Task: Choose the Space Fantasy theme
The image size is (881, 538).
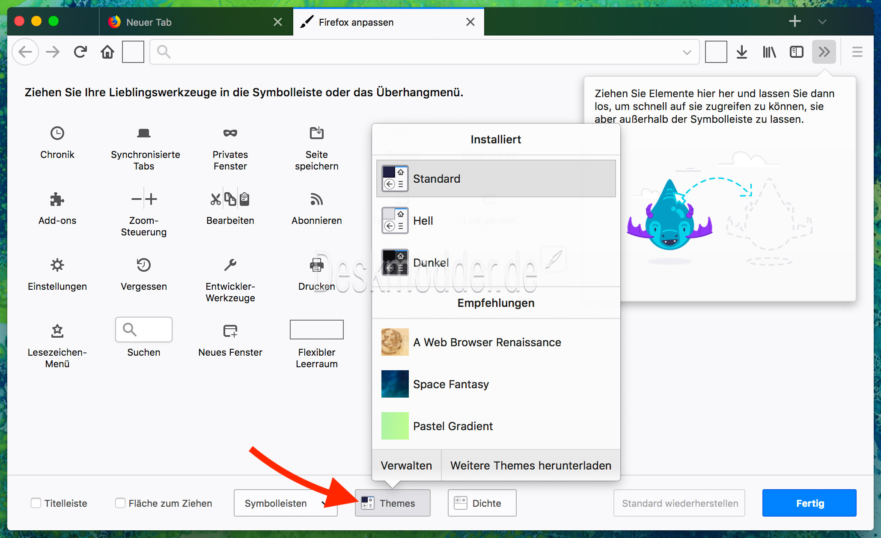Action: [496, 384]
